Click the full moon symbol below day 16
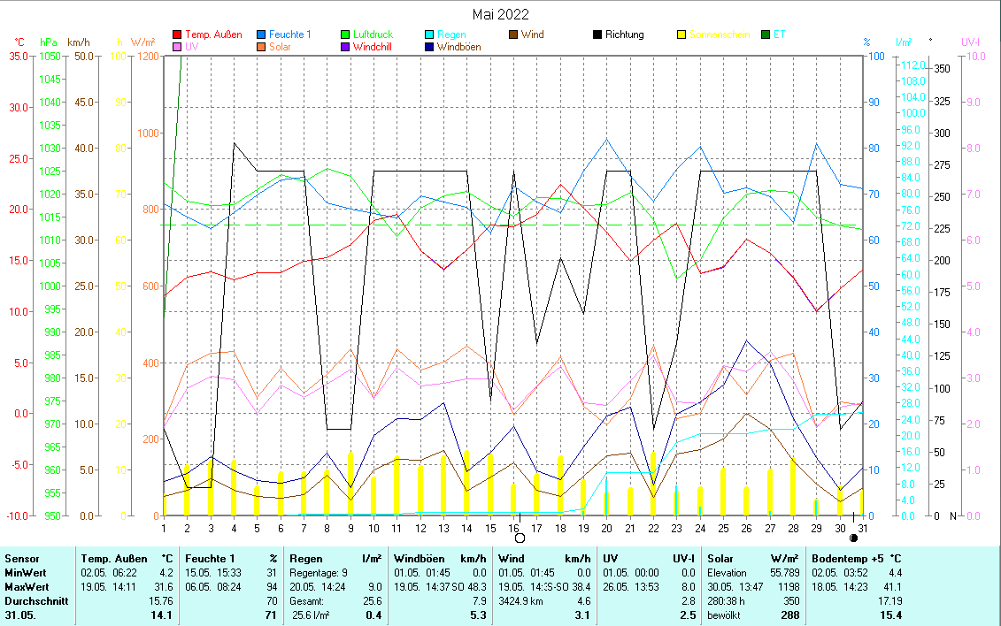 coord(520,538)
